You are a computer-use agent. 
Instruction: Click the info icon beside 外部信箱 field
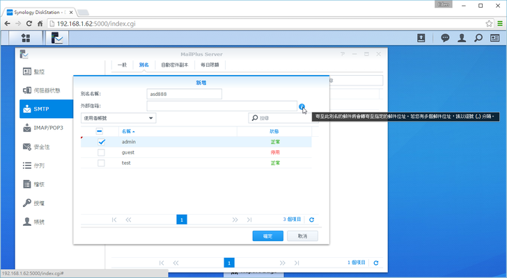tap(302, 106)
